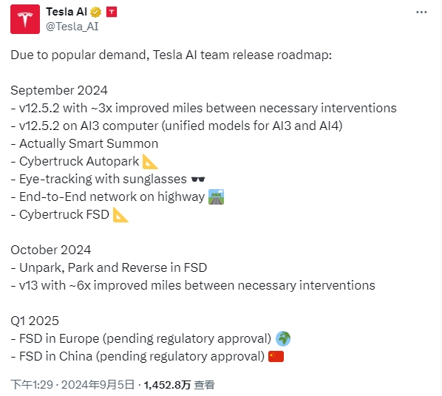Click the gold verified badge
This screenshot has width=442, height=396.
(96, 12)
